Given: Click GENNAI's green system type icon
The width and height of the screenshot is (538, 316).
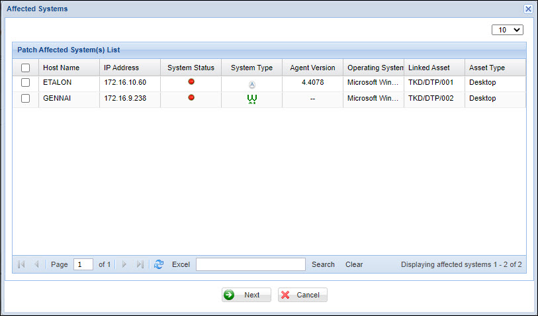Looking at the screenshot, I should click(251, 99).
